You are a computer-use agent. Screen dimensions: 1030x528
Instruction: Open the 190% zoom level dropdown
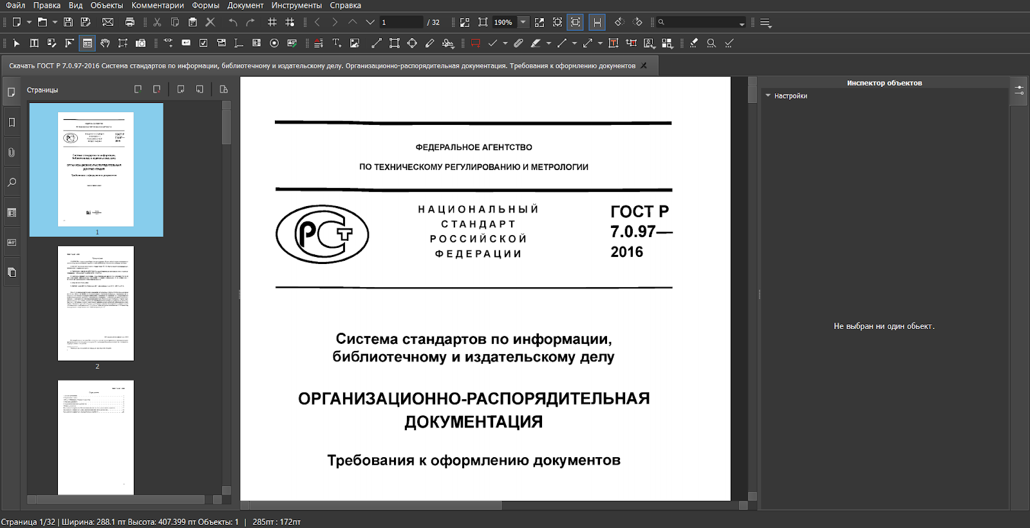pyautogui.click(x=523, y=22)
